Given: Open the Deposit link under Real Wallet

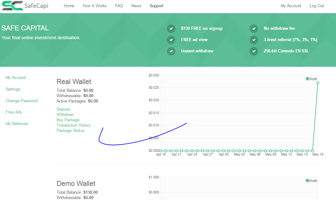Looking at the screenshot, I should click(x=63, y=109).
